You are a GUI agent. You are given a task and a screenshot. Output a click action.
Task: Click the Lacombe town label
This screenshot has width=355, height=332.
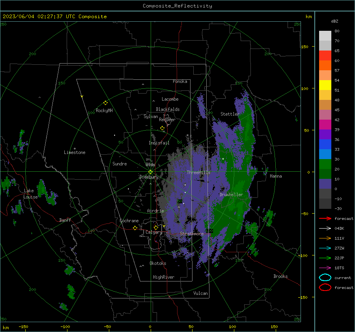[x=170, y=99]
